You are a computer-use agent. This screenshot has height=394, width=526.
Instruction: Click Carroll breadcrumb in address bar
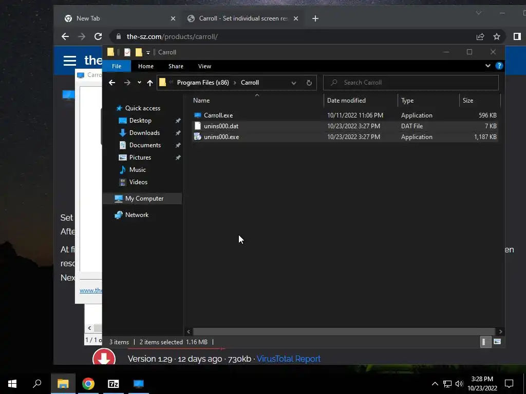[x=250, y=83]
